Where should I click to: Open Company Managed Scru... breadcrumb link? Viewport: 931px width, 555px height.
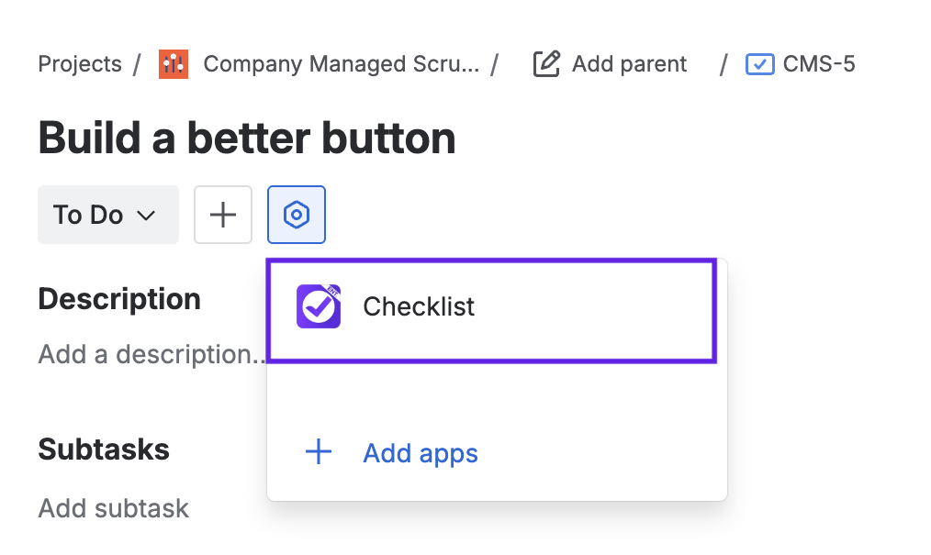pos(341,64)
